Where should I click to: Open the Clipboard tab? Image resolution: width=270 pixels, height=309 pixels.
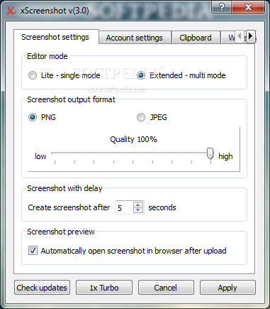[196, 38]
